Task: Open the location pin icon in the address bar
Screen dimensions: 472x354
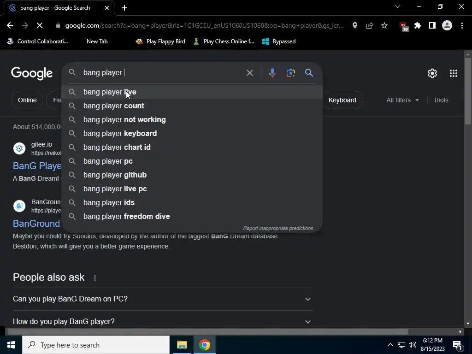Action: (355, 26)
